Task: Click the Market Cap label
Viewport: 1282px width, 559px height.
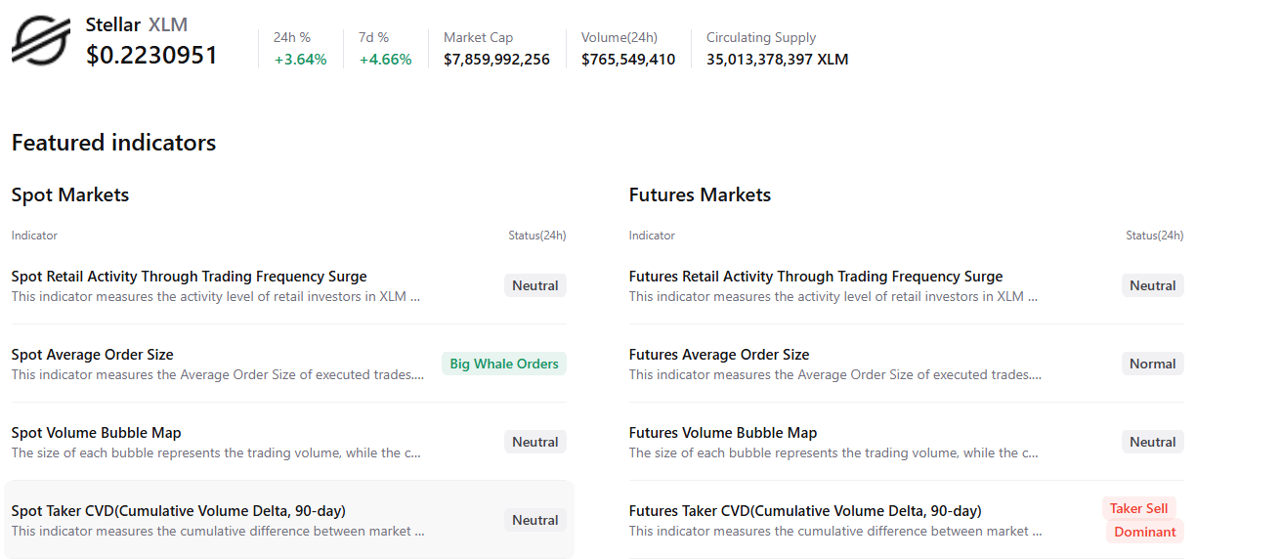Action: pyautogui.click(x=478, y=37)
